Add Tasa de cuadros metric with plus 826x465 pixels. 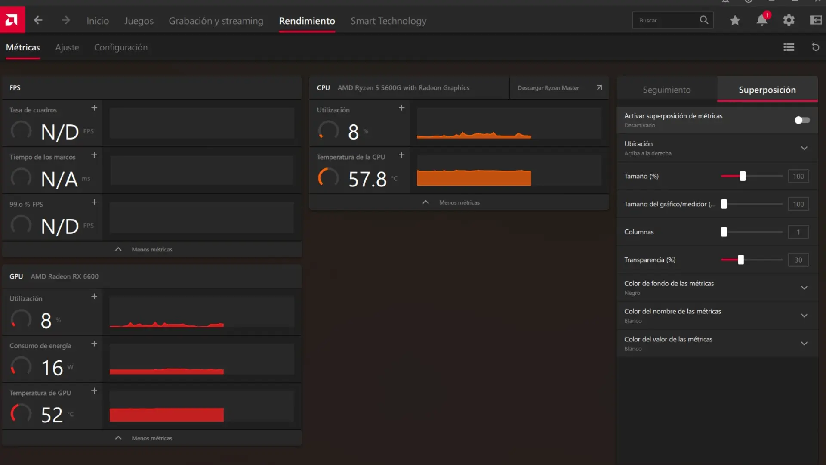[x=94, y=108]
